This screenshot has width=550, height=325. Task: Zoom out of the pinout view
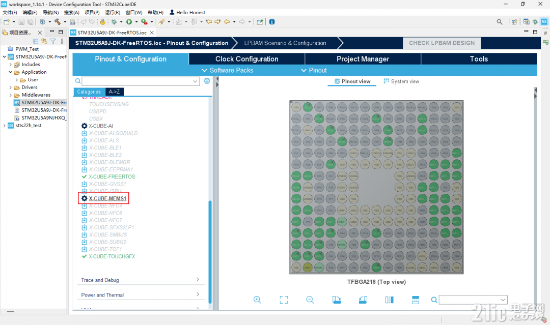tap(310, 300)
